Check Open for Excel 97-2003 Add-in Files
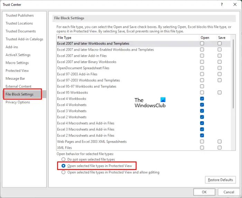242x198 pixels. click(202, 74)
